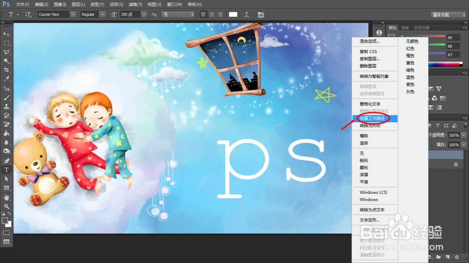The image size is (469, 263).
Task: Open the foreground color swatch
Action: click(x=4, y=220)
